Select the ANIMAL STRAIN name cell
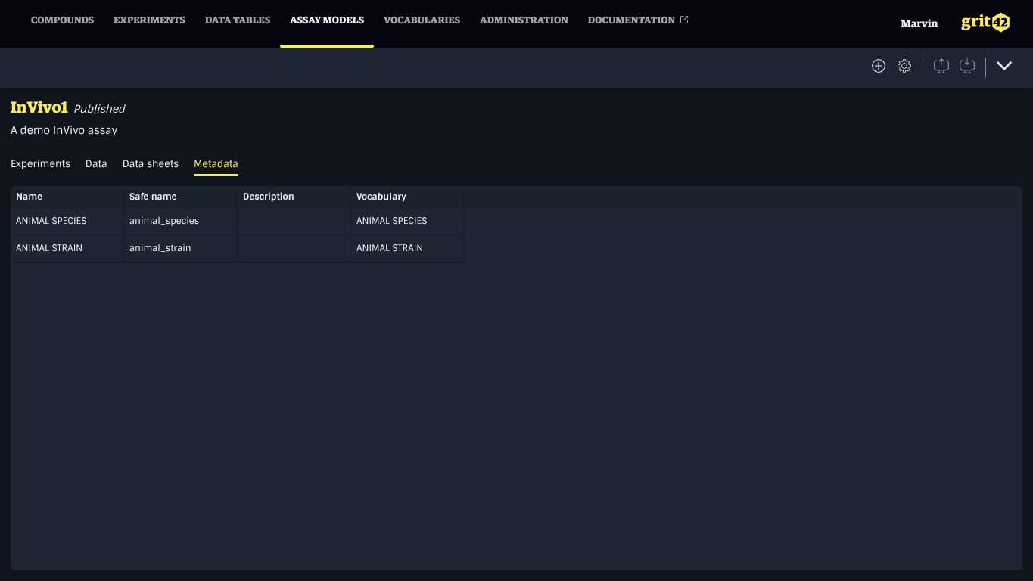This screenshot has width=1033, height=581. pyautogui.click(x=67, y=248)
